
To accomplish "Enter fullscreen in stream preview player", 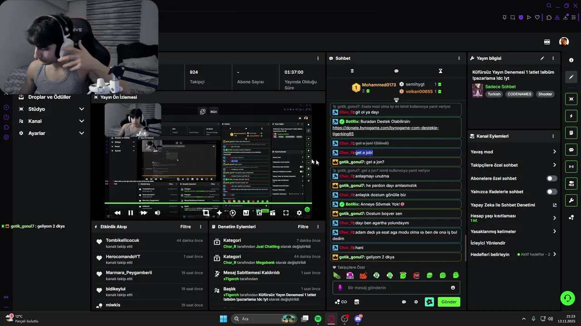I will click(286, 213).
